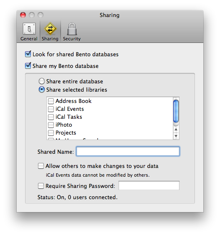Select the Sharing yellow arrows sign icon
220x235 pixels.
coord(50,29)
